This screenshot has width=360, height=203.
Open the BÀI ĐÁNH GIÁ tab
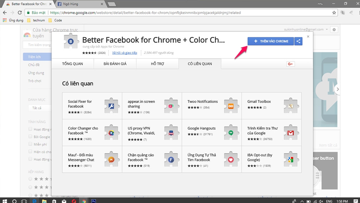point(115,64)
